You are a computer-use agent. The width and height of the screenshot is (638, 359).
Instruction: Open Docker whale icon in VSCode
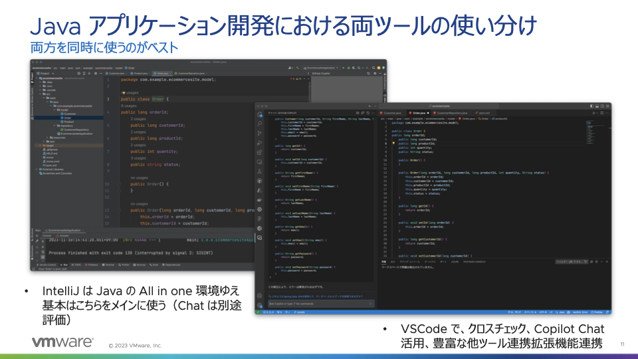(x=260, y=200)
